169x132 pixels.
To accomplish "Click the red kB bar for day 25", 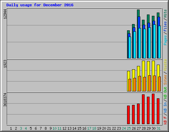I will (128, 115).
